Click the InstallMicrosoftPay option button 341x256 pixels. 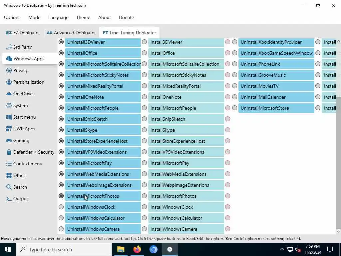coord(186,163)
